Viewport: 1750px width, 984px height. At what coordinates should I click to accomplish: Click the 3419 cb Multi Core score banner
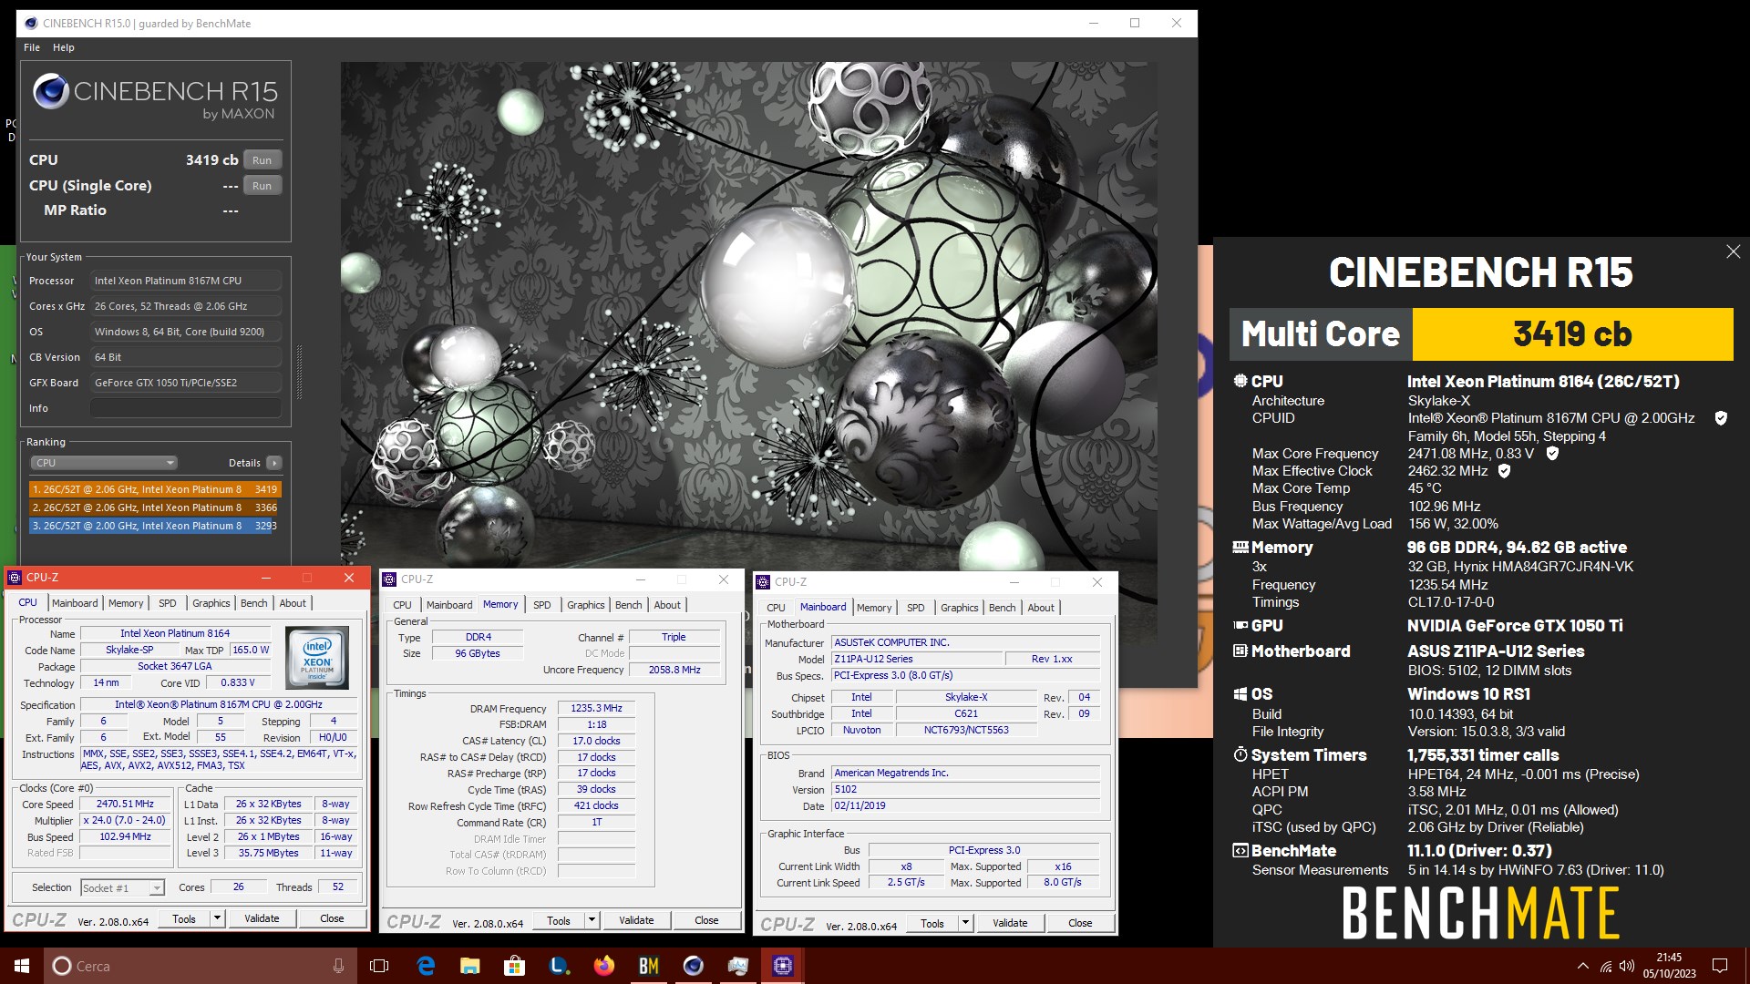tap(1572, 333)
